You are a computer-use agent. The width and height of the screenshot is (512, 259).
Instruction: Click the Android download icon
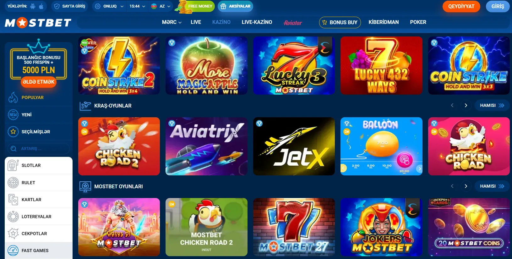(33, 6)
